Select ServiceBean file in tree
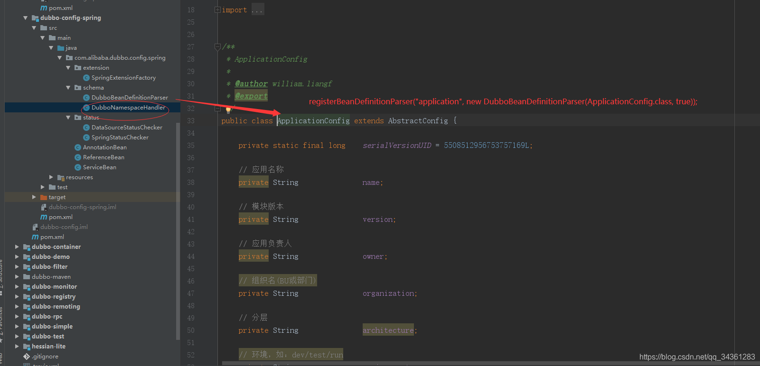 coord(100,167)
